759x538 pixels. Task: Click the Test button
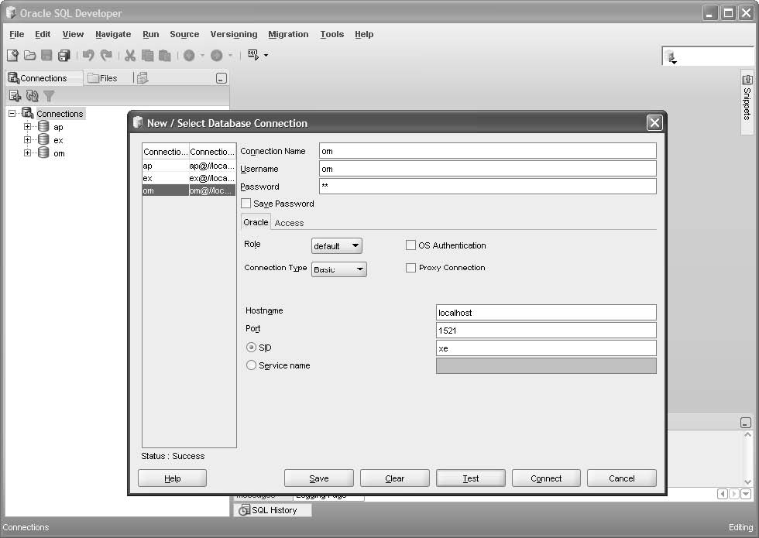pyautogui.click(x=471, y=478)
